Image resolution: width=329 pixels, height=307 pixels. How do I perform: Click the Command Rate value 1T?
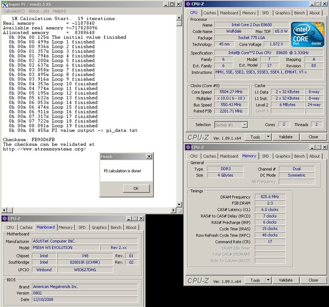point(270,242)
